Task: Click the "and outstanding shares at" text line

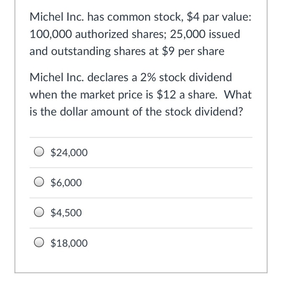Action: coord(94,51)
